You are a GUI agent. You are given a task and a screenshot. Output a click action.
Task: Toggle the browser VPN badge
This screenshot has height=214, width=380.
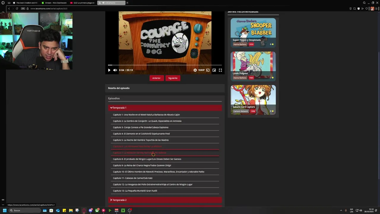pos(23,9)
